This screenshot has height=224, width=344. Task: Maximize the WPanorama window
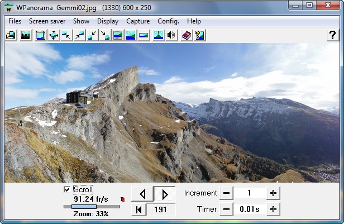[309, 6]
